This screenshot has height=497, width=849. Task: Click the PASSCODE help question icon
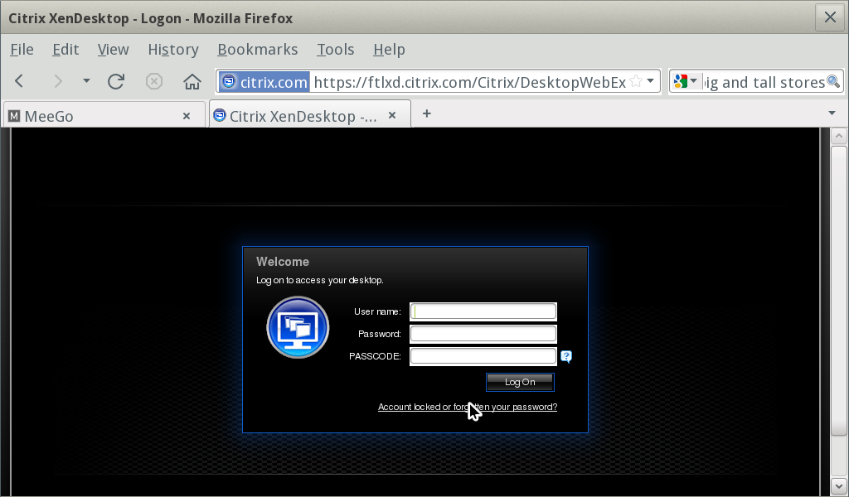coord(566,357)
